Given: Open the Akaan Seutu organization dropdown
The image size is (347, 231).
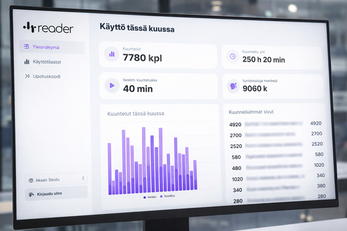Looking at the screenshot, I should click(56, 179).
